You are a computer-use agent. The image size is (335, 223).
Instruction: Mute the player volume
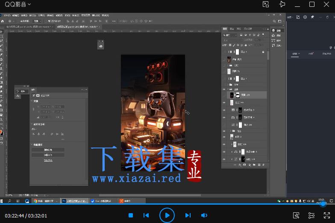pos(204,216)
